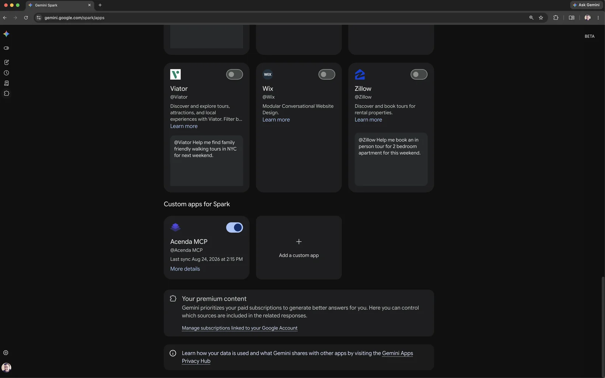Screen dimensions: 605x378
Task: Disable the Acenda MCP toggle
Action: tap(234, 227)
